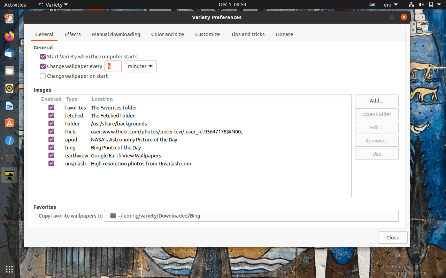
Task: Click the Open Folder button
Action: (x=377, y=114)
